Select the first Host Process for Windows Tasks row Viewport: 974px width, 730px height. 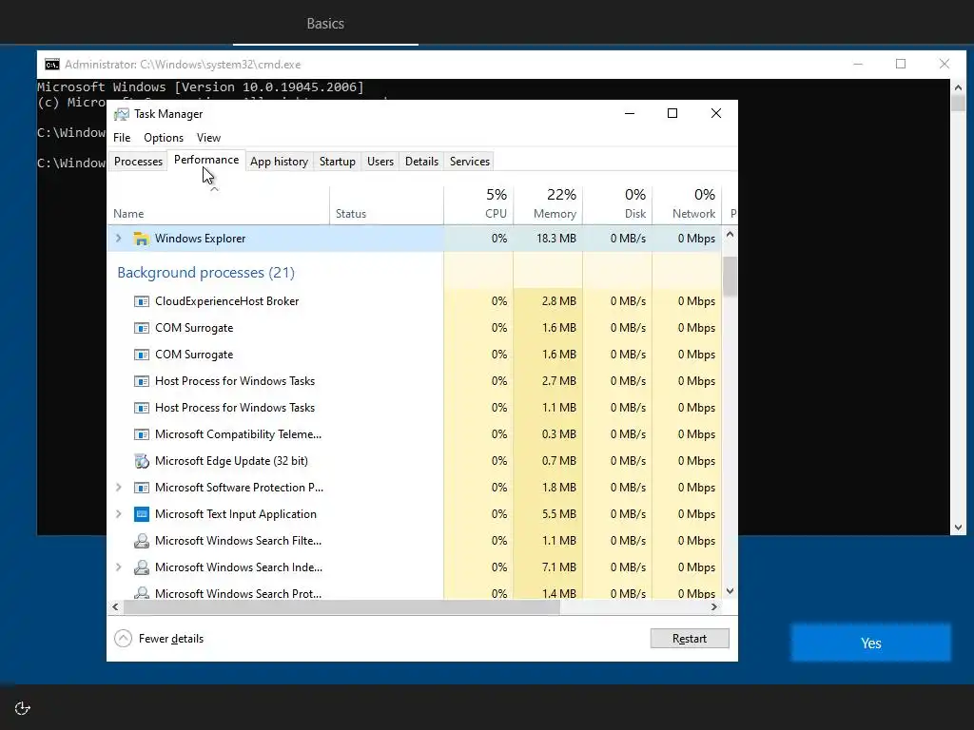coord(415,381)
